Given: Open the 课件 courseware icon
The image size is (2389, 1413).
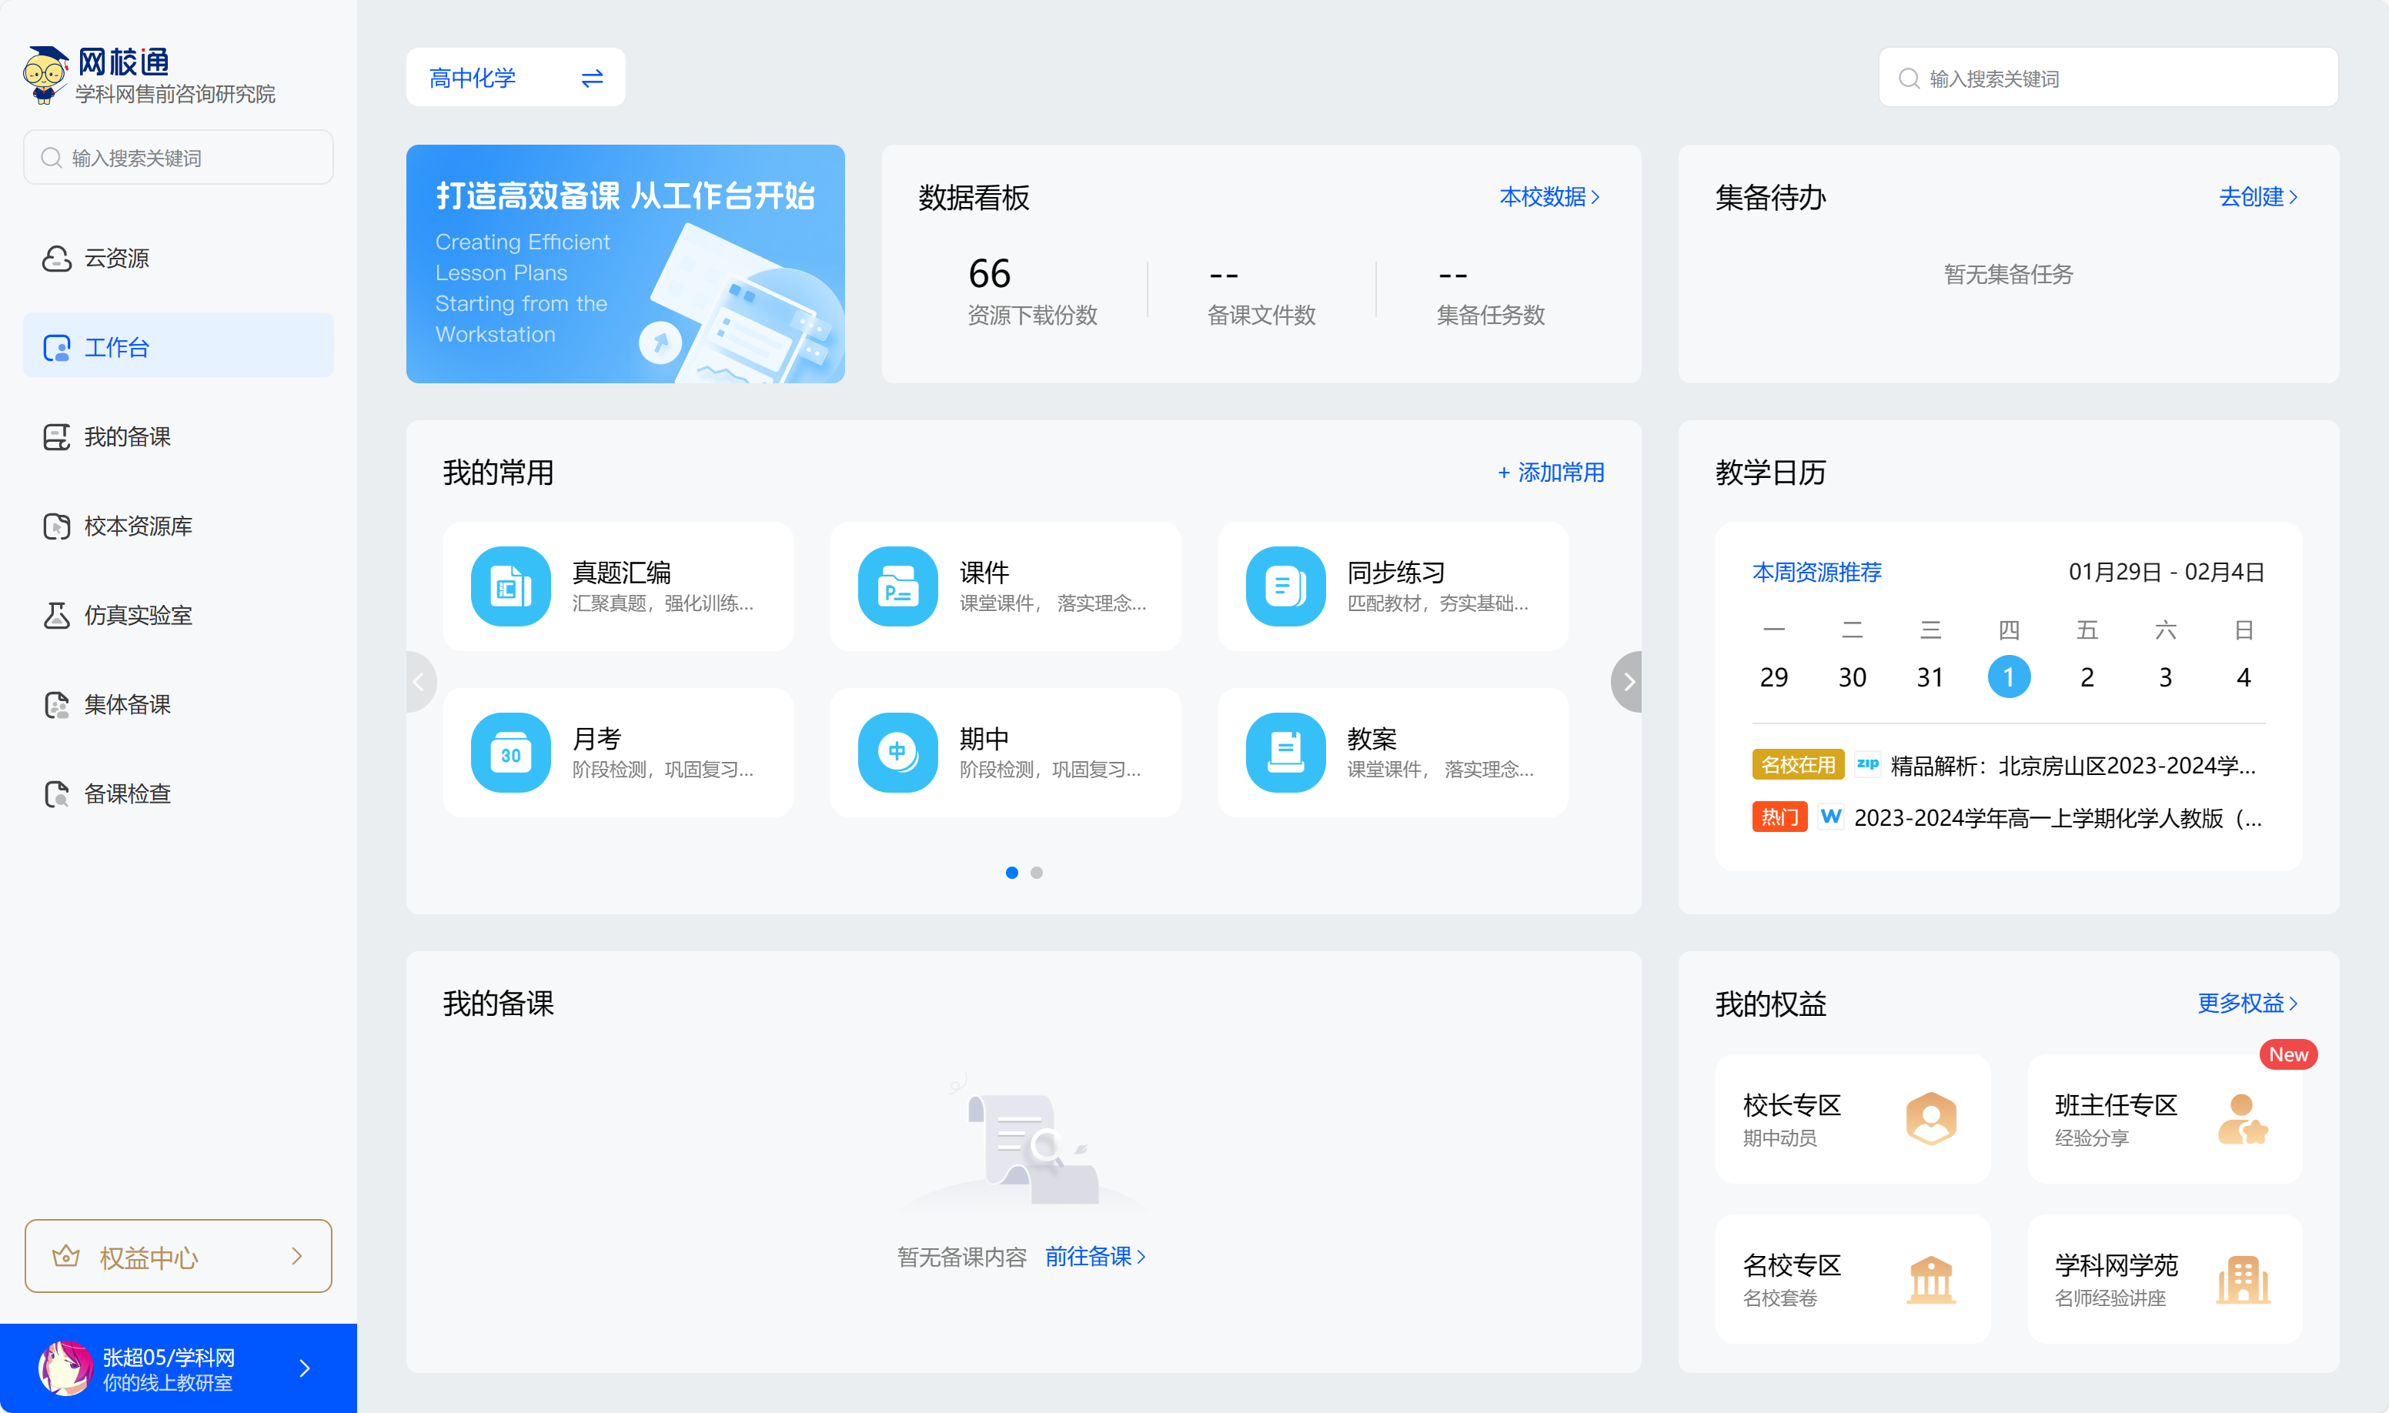Looking at the screenshot, I should (897, 586).
